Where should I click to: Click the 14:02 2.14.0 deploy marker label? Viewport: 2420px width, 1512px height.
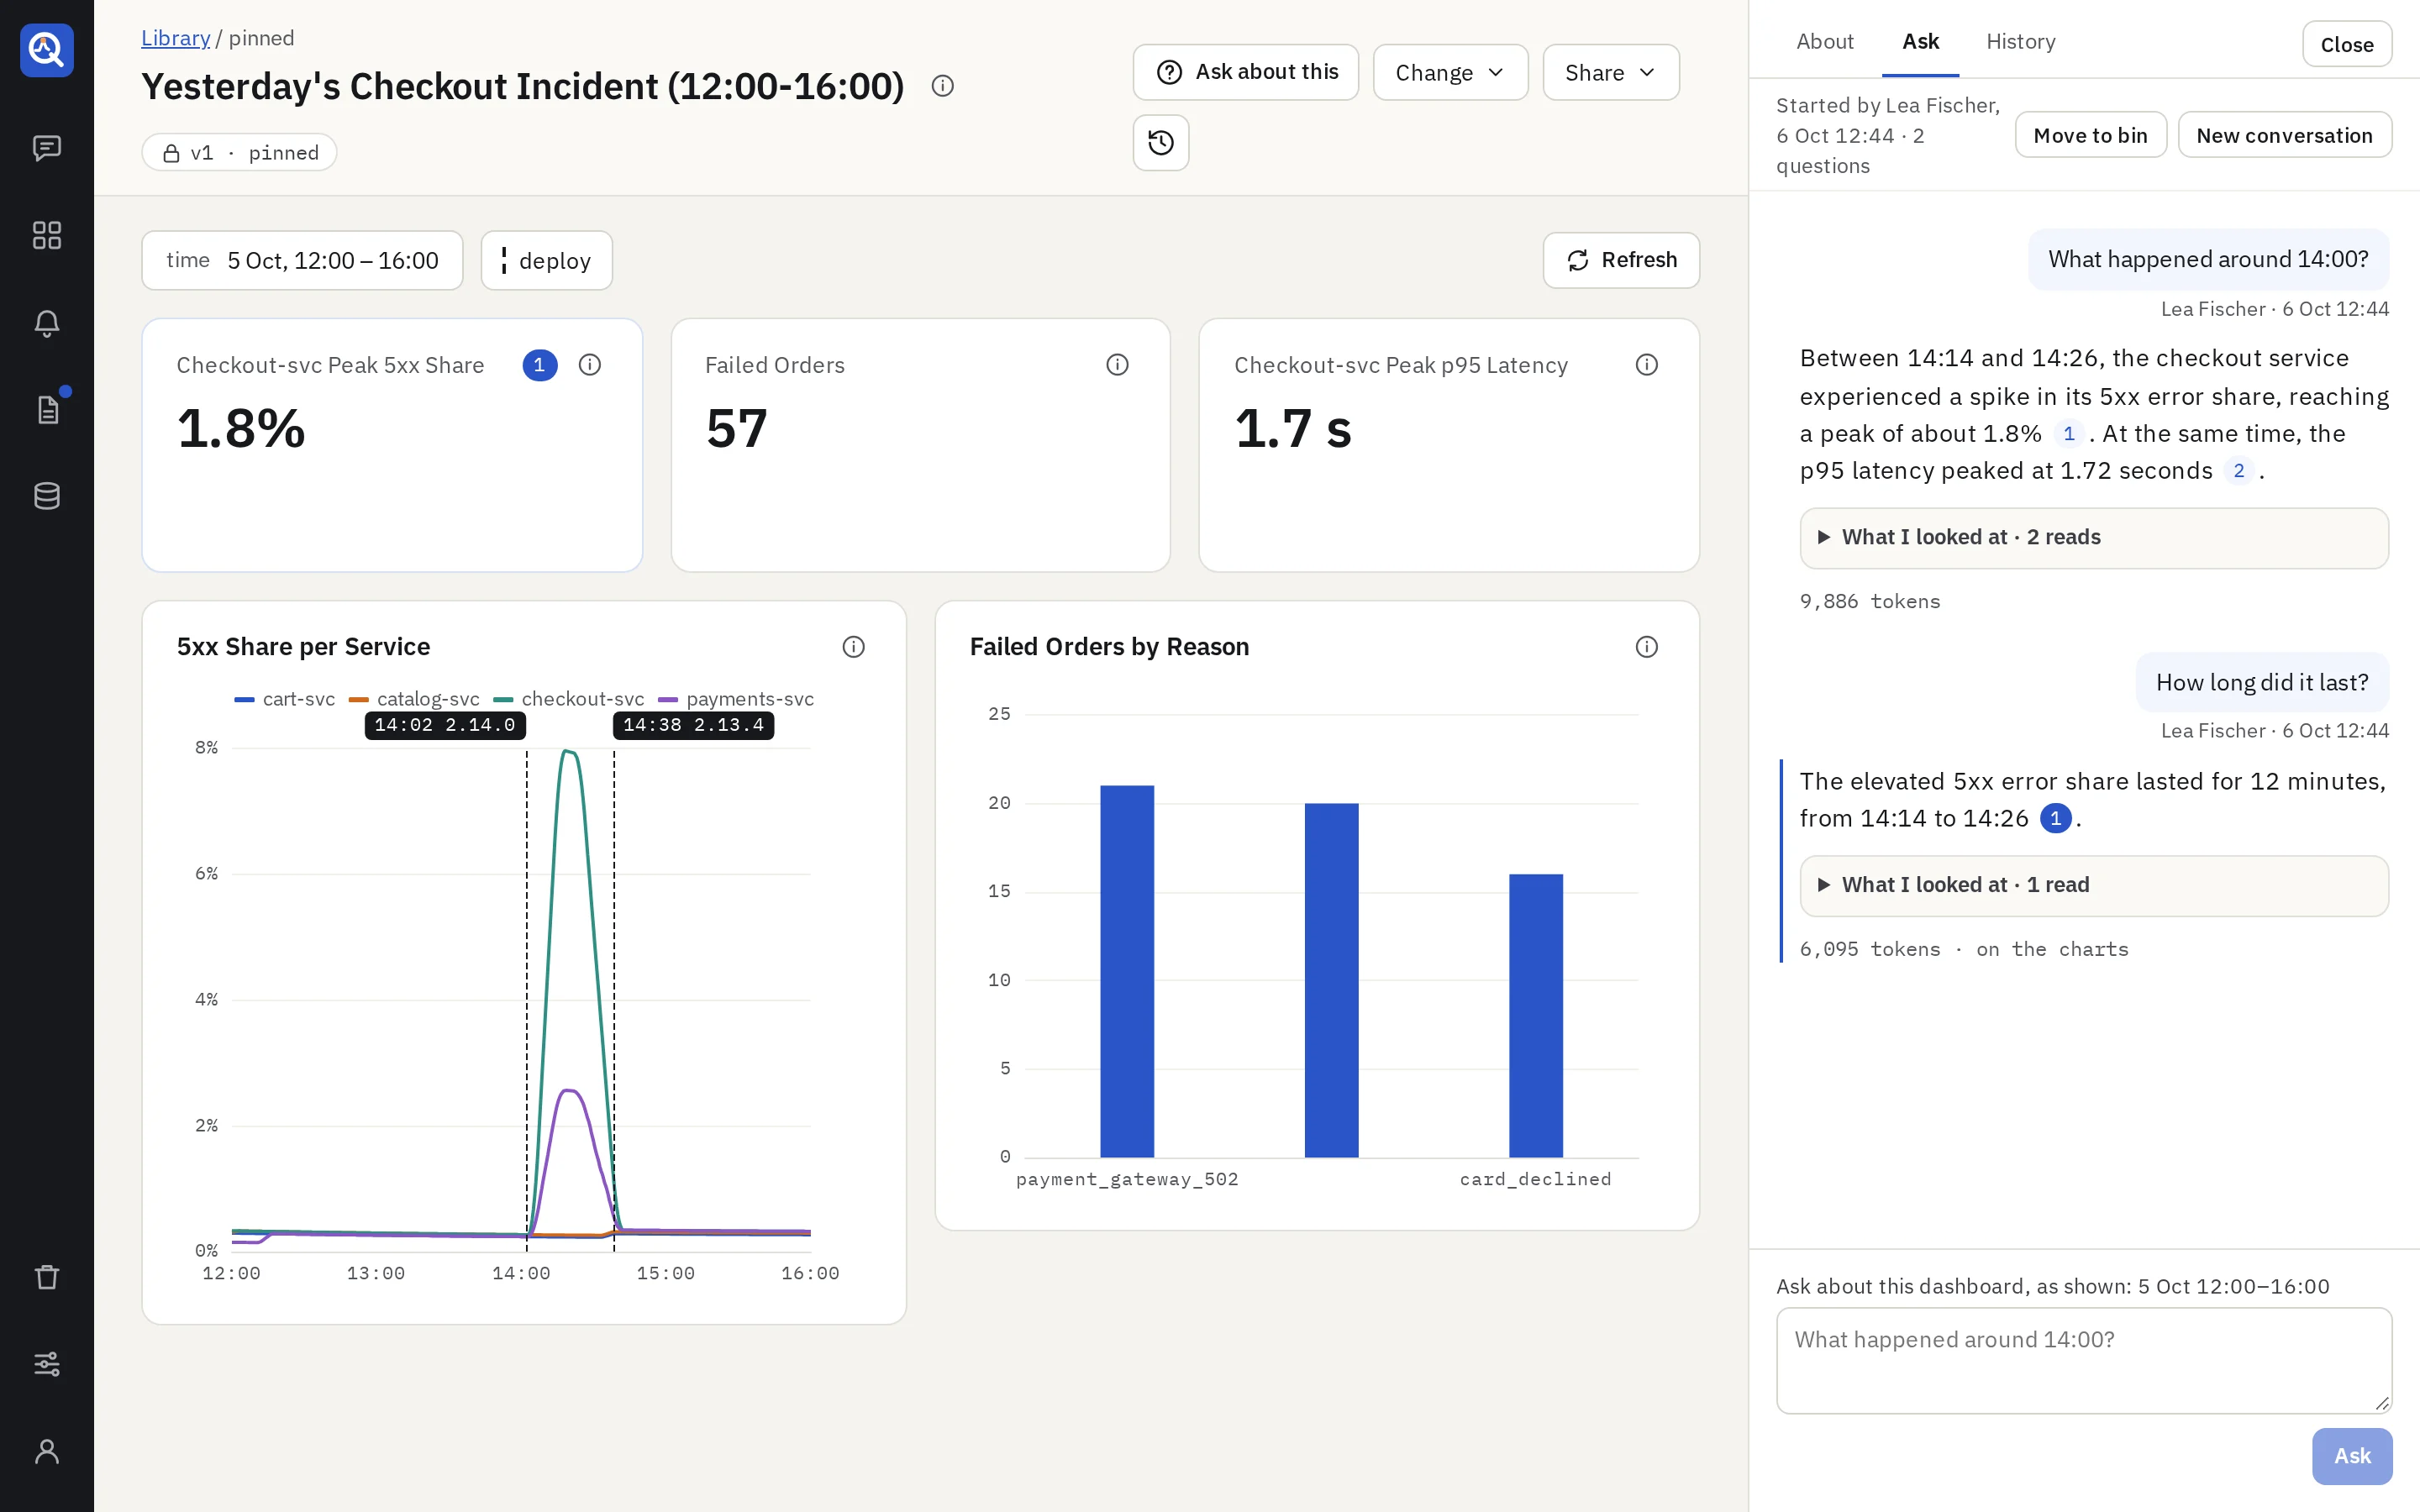pyautogui.click(x=445, y=725)
